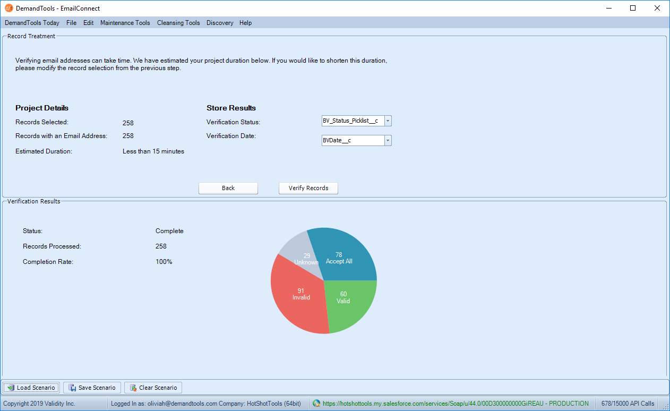Open the File menu
670x411 pixels.
pyautogui.click(x=71, y=23)
